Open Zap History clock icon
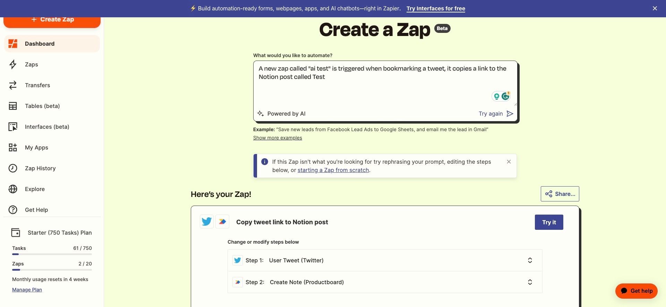The height and width of the screenshot is (307, 666). [x=13, y=168]
